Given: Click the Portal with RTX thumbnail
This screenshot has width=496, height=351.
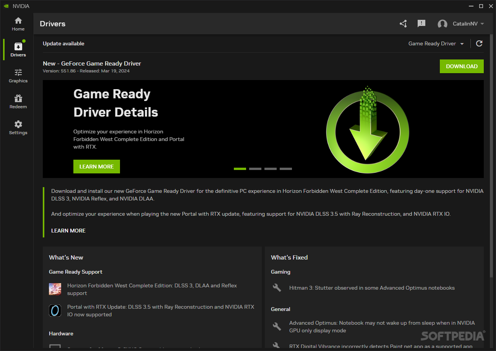Looking at the screenshot, I should [55, 311].
